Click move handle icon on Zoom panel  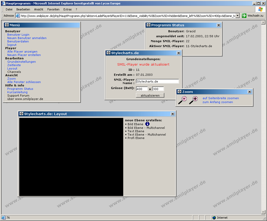[x=179, y=92]
